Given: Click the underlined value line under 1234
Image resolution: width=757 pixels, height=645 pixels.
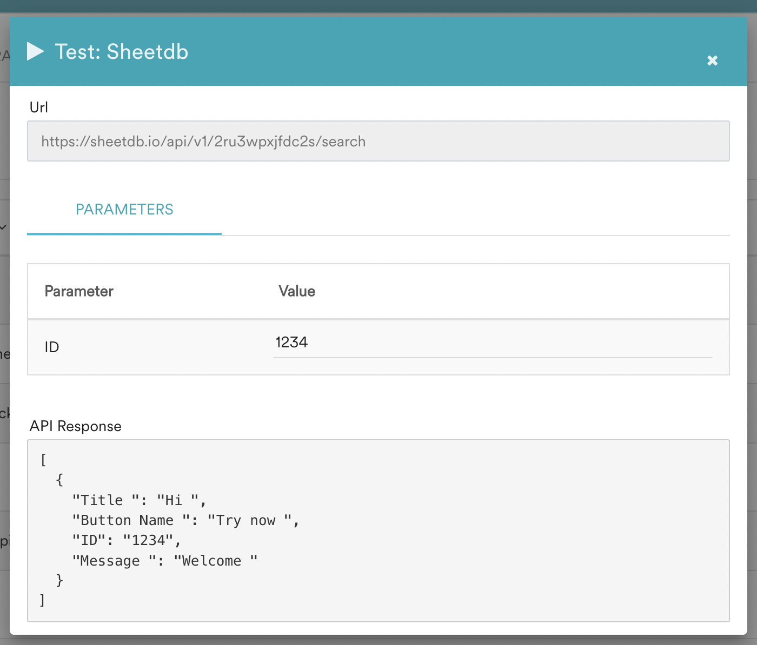Looking at the screenshot, I should coord(492,357).
